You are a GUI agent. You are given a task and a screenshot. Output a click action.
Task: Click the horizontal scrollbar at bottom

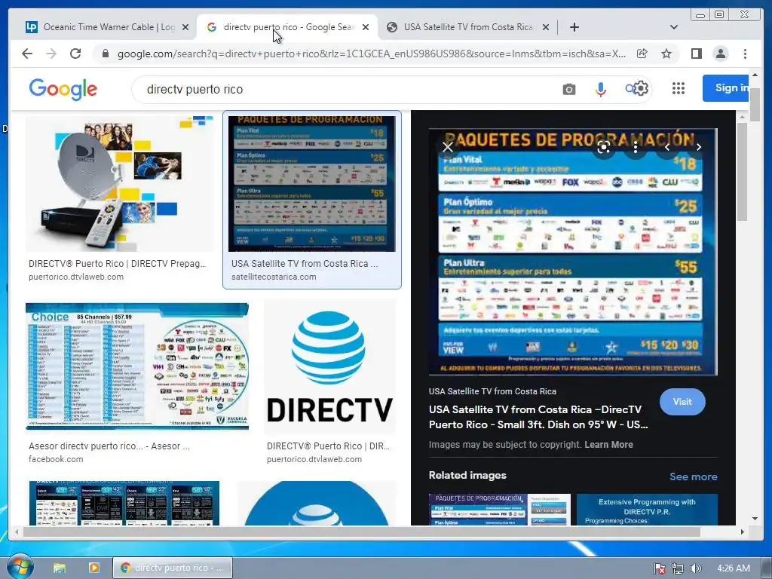click(362, 532)
